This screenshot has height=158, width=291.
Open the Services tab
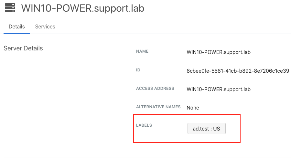[x=45, y=26]
